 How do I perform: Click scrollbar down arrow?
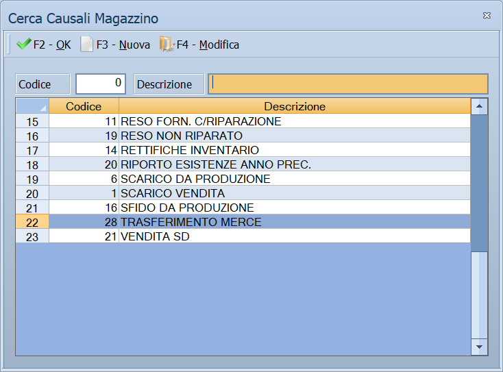(479, 347)
